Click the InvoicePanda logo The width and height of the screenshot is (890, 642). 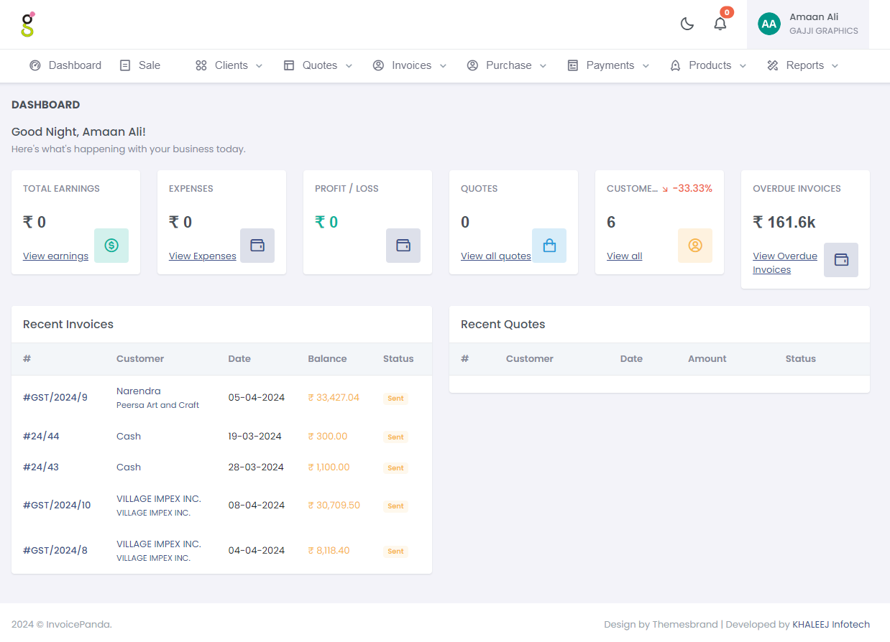point(27,24)
